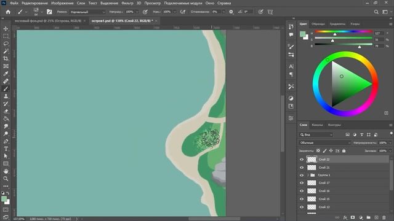Open the search icon in options bar
The image size is (394, 221).
(x=376, y=12)
